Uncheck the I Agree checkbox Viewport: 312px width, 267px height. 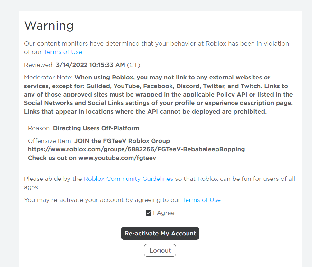pos(148,213)
